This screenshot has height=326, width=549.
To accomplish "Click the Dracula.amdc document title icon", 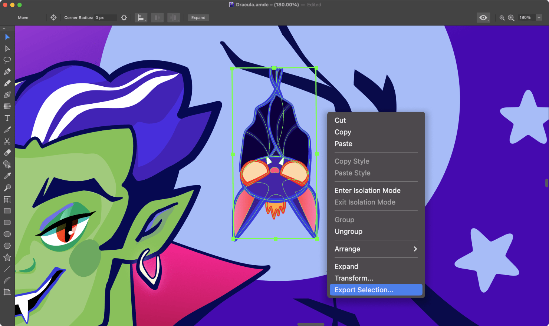I will pos(231,5).
